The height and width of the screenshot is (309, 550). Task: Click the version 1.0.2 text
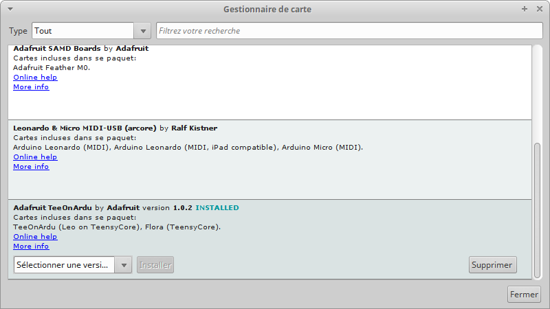click(x=167, y=208)
